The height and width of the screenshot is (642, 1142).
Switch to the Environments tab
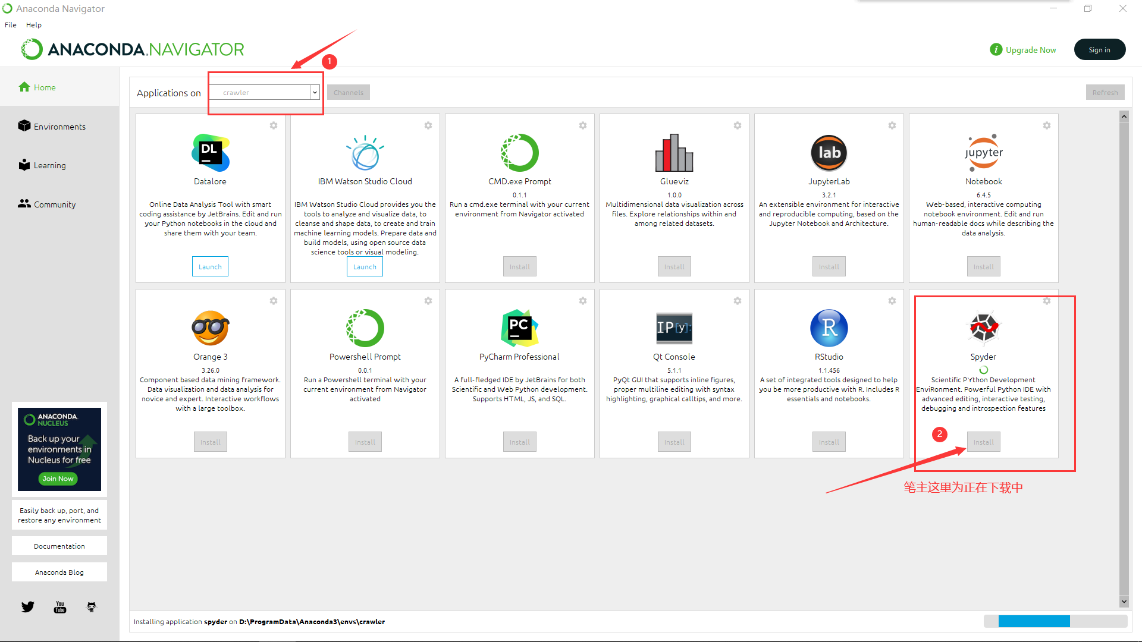(59, 127)
